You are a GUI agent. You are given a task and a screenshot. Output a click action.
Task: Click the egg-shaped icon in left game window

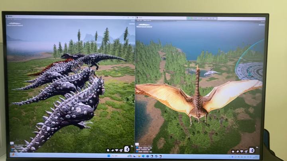click(108, 150)
